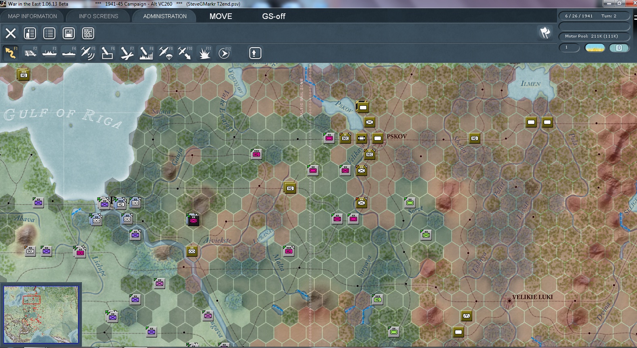This screenshot has height=348, width=637.
Task: Select the mountain unit counter near Velikie Luki
Action: click(x=466, y=316)
